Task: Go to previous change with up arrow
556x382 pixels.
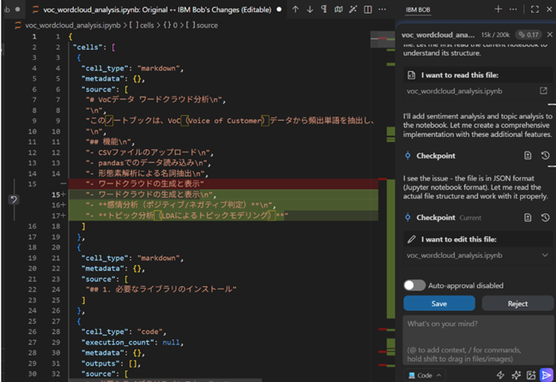Action: (295, 9)
